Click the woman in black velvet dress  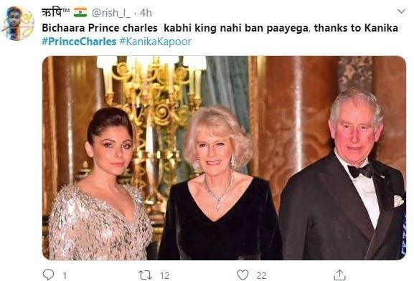(219, 185)
